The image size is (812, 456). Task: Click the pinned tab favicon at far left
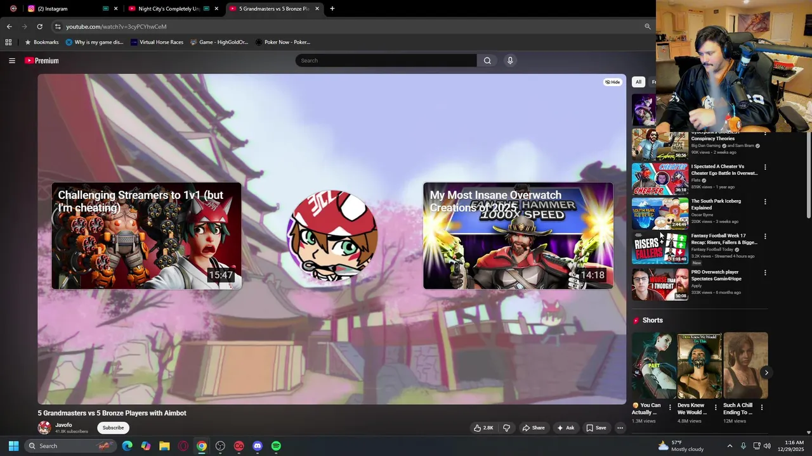[13, 9]
